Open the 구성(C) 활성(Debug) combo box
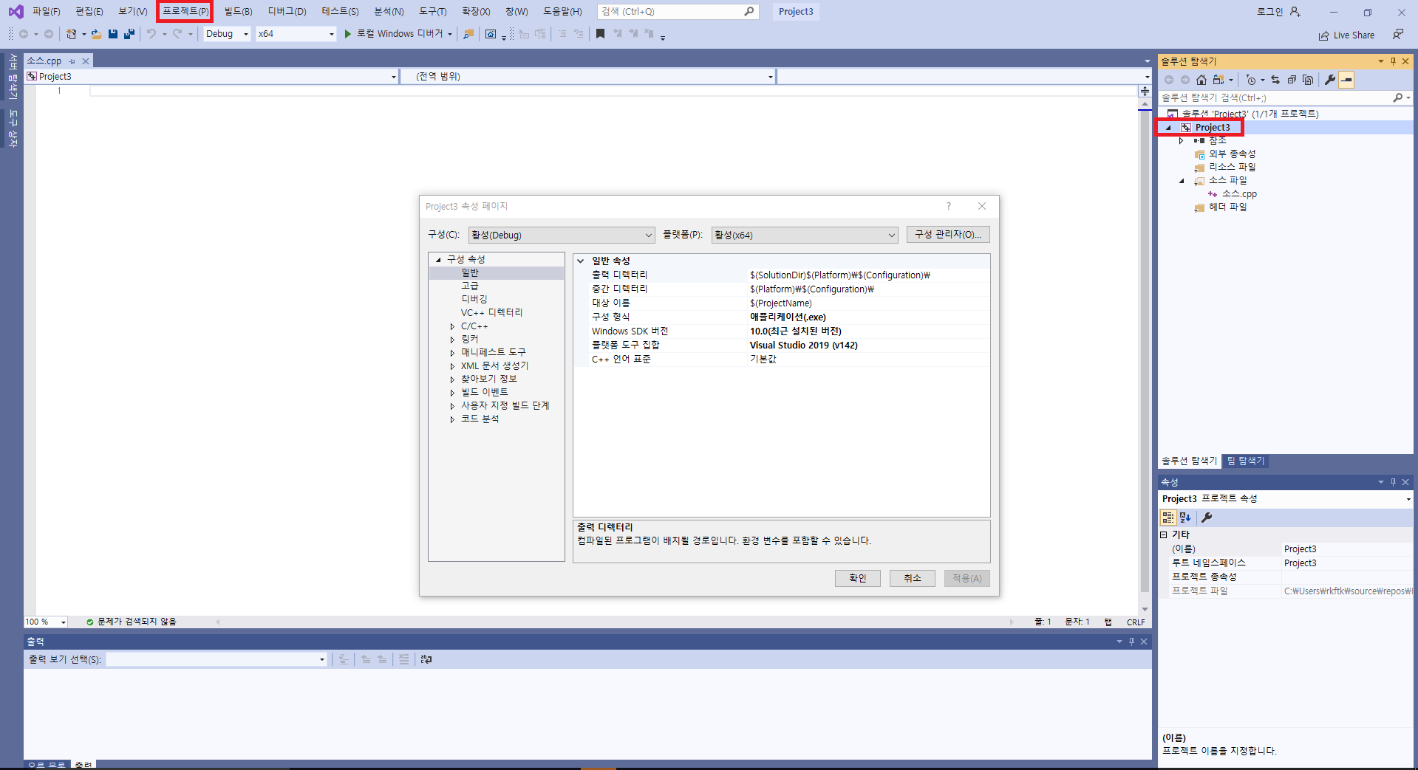Viewport: 1418px width, 770px height. [562, 235]
